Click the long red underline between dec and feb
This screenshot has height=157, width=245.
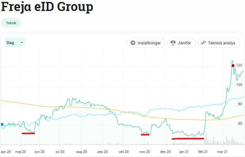pyautogui.click(x=188, y=138)
